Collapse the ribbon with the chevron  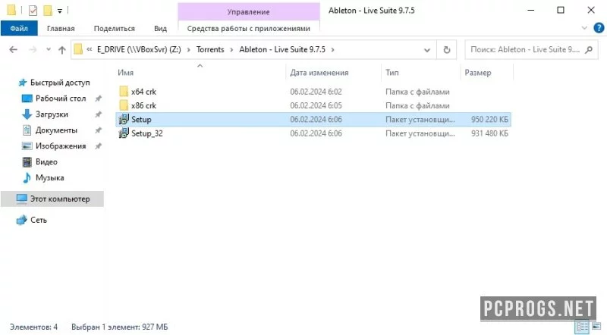click(x=584, y=28)
